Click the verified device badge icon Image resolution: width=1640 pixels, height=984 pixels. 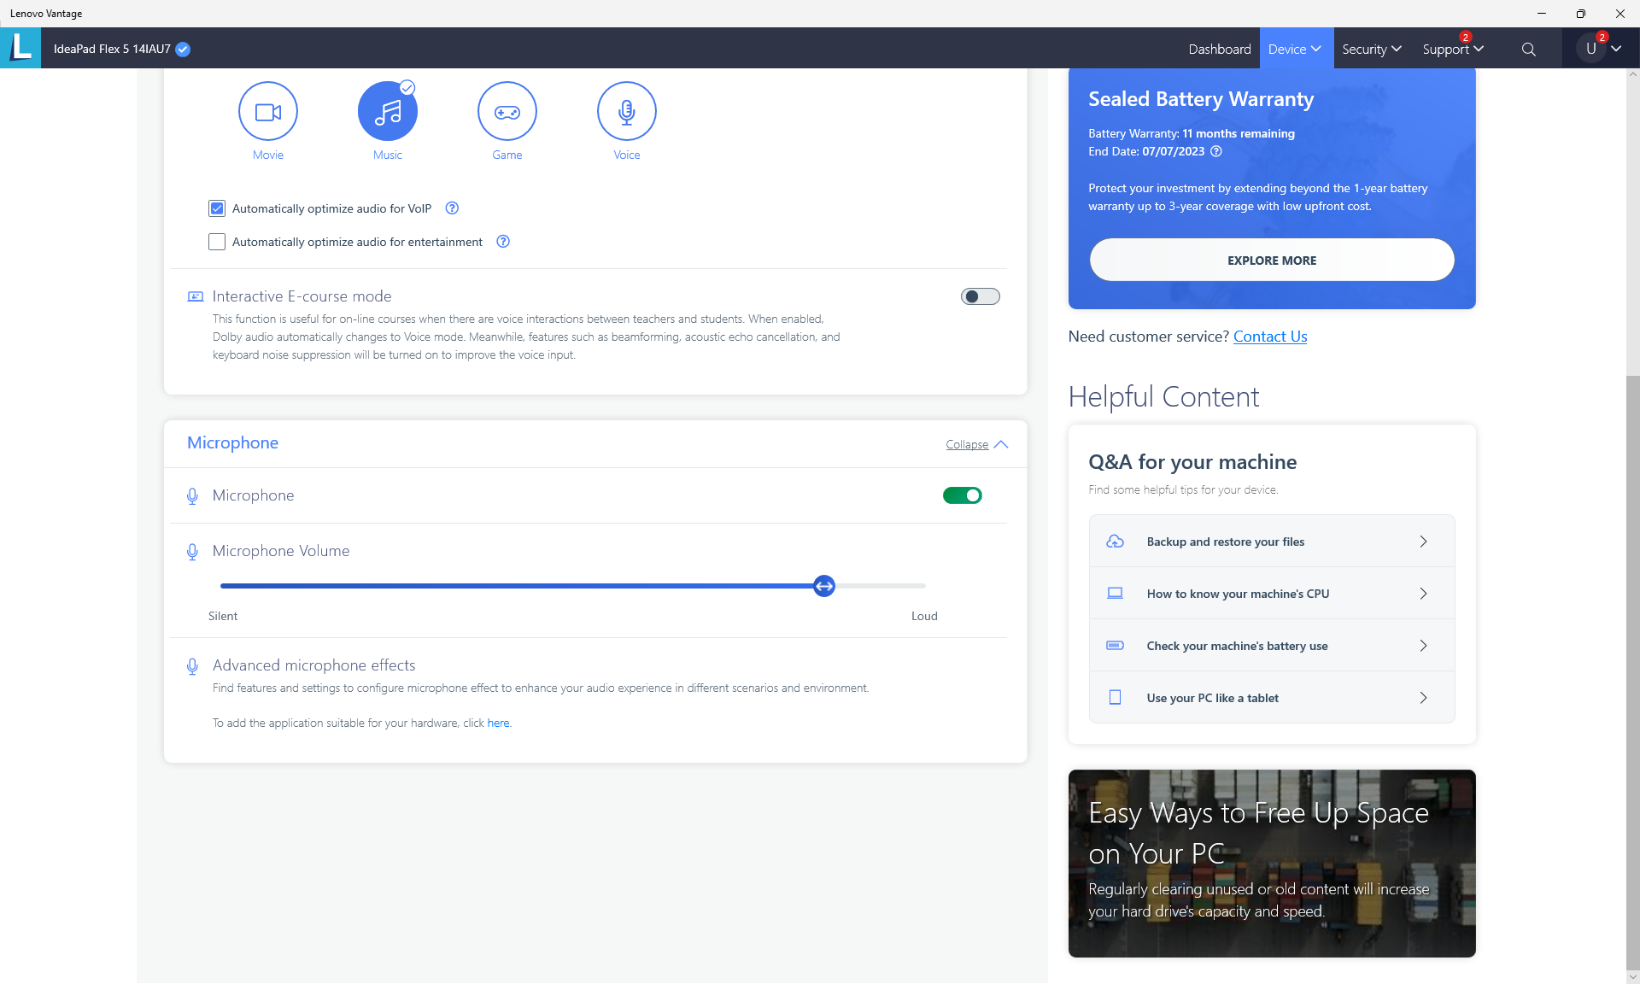coord(183,50)
